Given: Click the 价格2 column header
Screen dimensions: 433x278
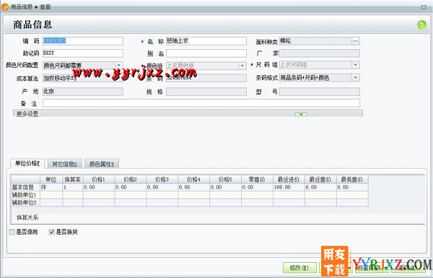Looking at the screenshot, I should point(131,180).
